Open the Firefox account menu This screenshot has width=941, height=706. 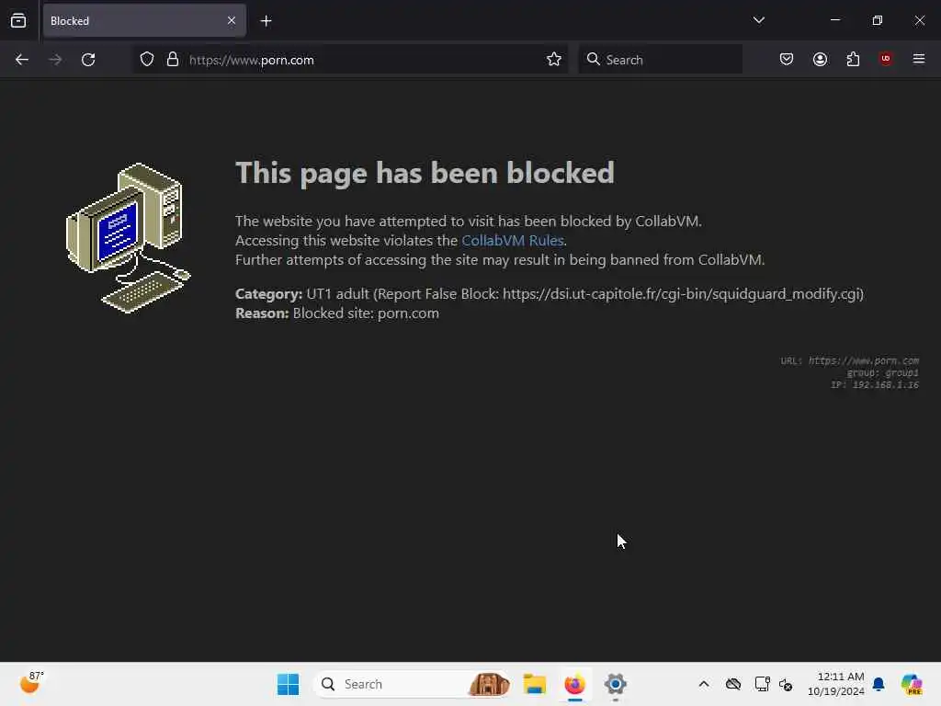click(820, 59)
